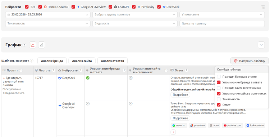Uncheck Поиск с Алисой checkbox
The width and height of the screenshot is (270, 137).
pos(40,7)
